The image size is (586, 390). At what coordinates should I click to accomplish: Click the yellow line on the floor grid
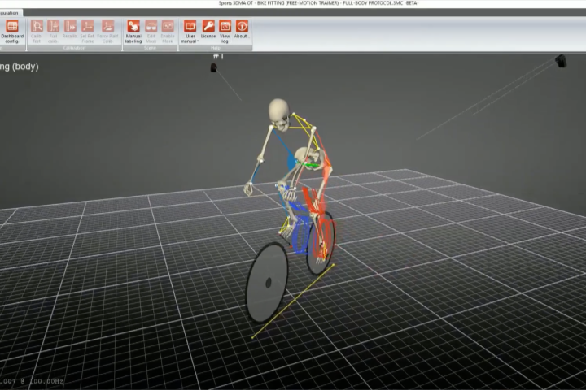[x=291, y=301]
